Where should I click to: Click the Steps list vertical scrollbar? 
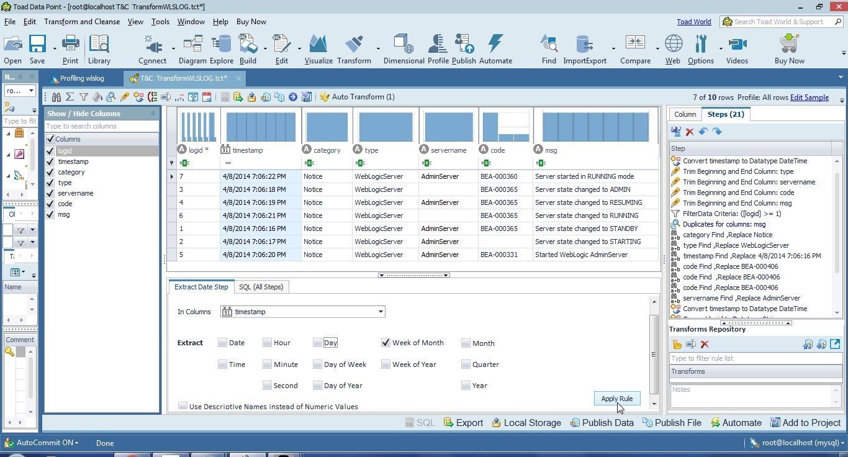[x=837, y=236]
